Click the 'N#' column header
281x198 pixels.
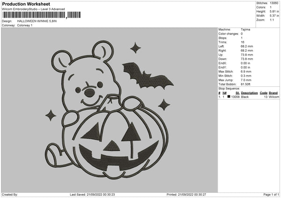click(224, 93)
